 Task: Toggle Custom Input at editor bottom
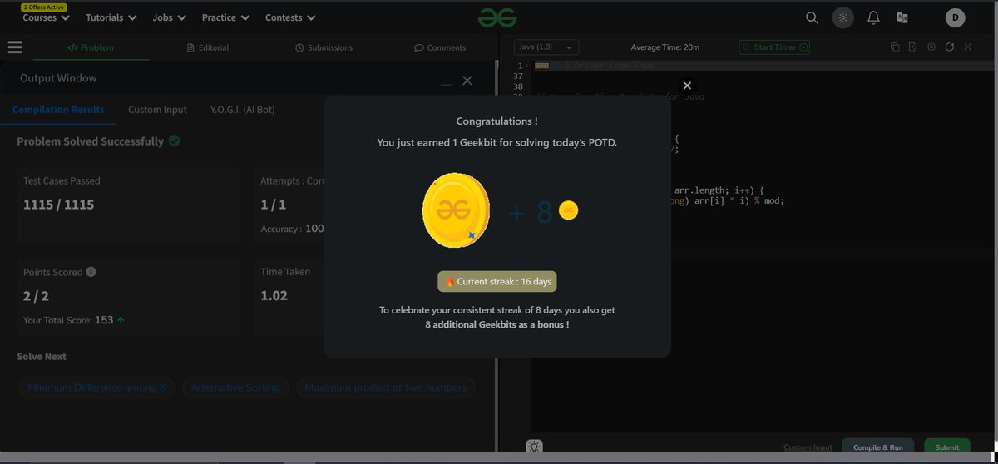pos(808,447)
